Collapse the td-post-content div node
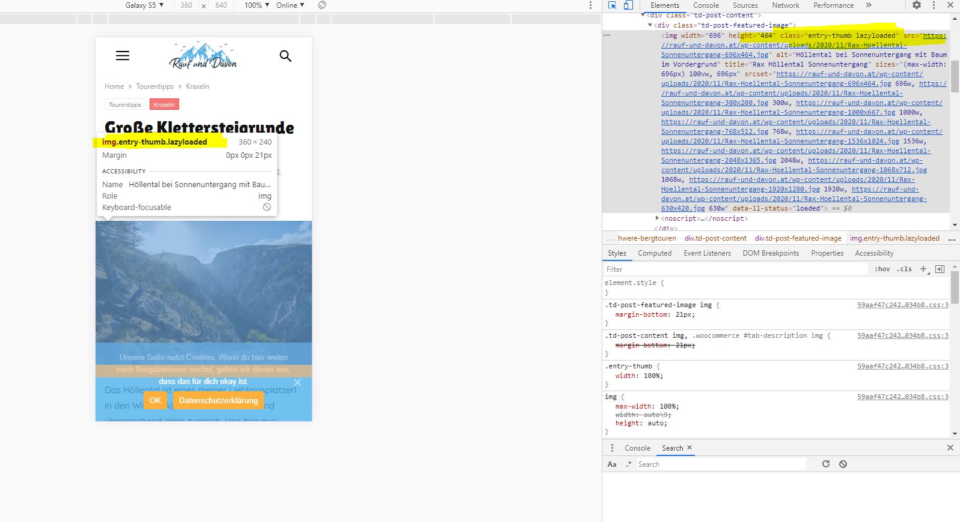The height and width of the screenshot is (522, 960). [x=643, y=15]
